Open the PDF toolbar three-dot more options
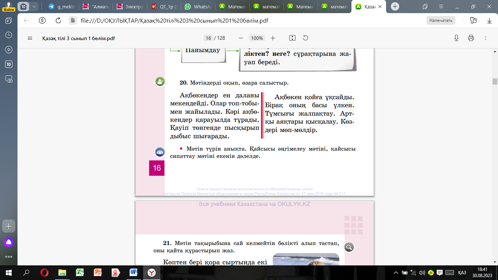The image size is (498, 280). (486, 38)
